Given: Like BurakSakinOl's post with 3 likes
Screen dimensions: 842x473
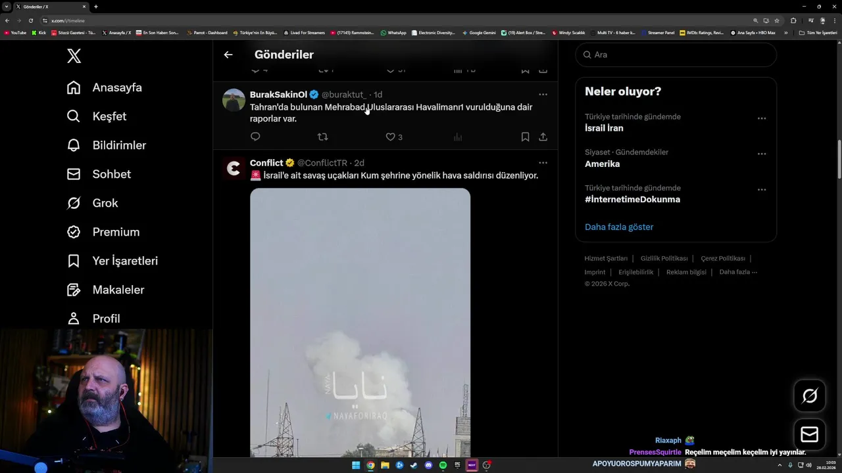Looking at the screenshot, I should 394,137.
